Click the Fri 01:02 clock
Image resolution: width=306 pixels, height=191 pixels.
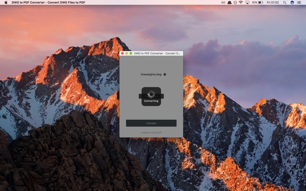pos(273,3)
